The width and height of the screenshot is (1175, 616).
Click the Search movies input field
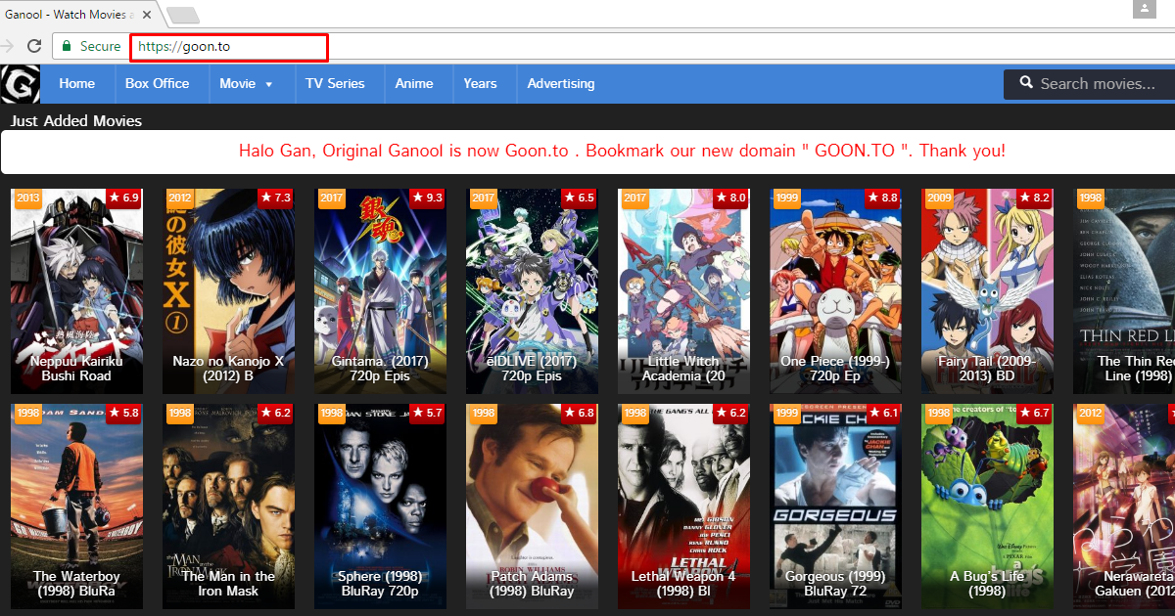click(1097, 84)
